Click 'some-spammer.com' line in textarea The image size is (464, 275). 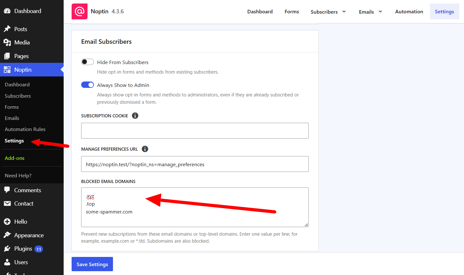tap(109, 212)
